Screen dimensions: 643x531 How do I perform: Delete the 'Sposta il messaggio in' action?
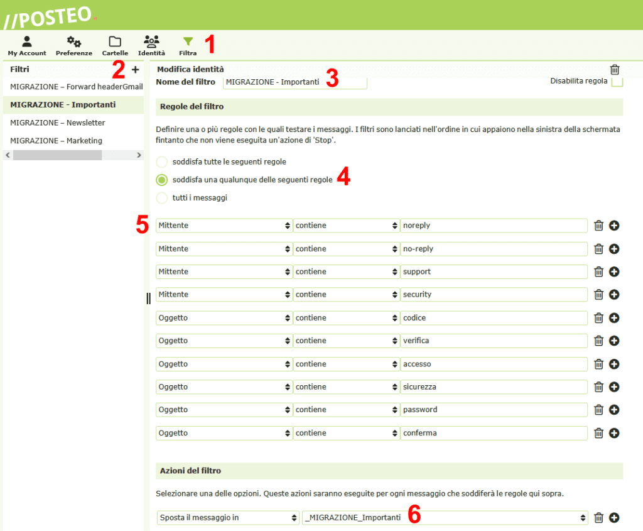point(598,518)
